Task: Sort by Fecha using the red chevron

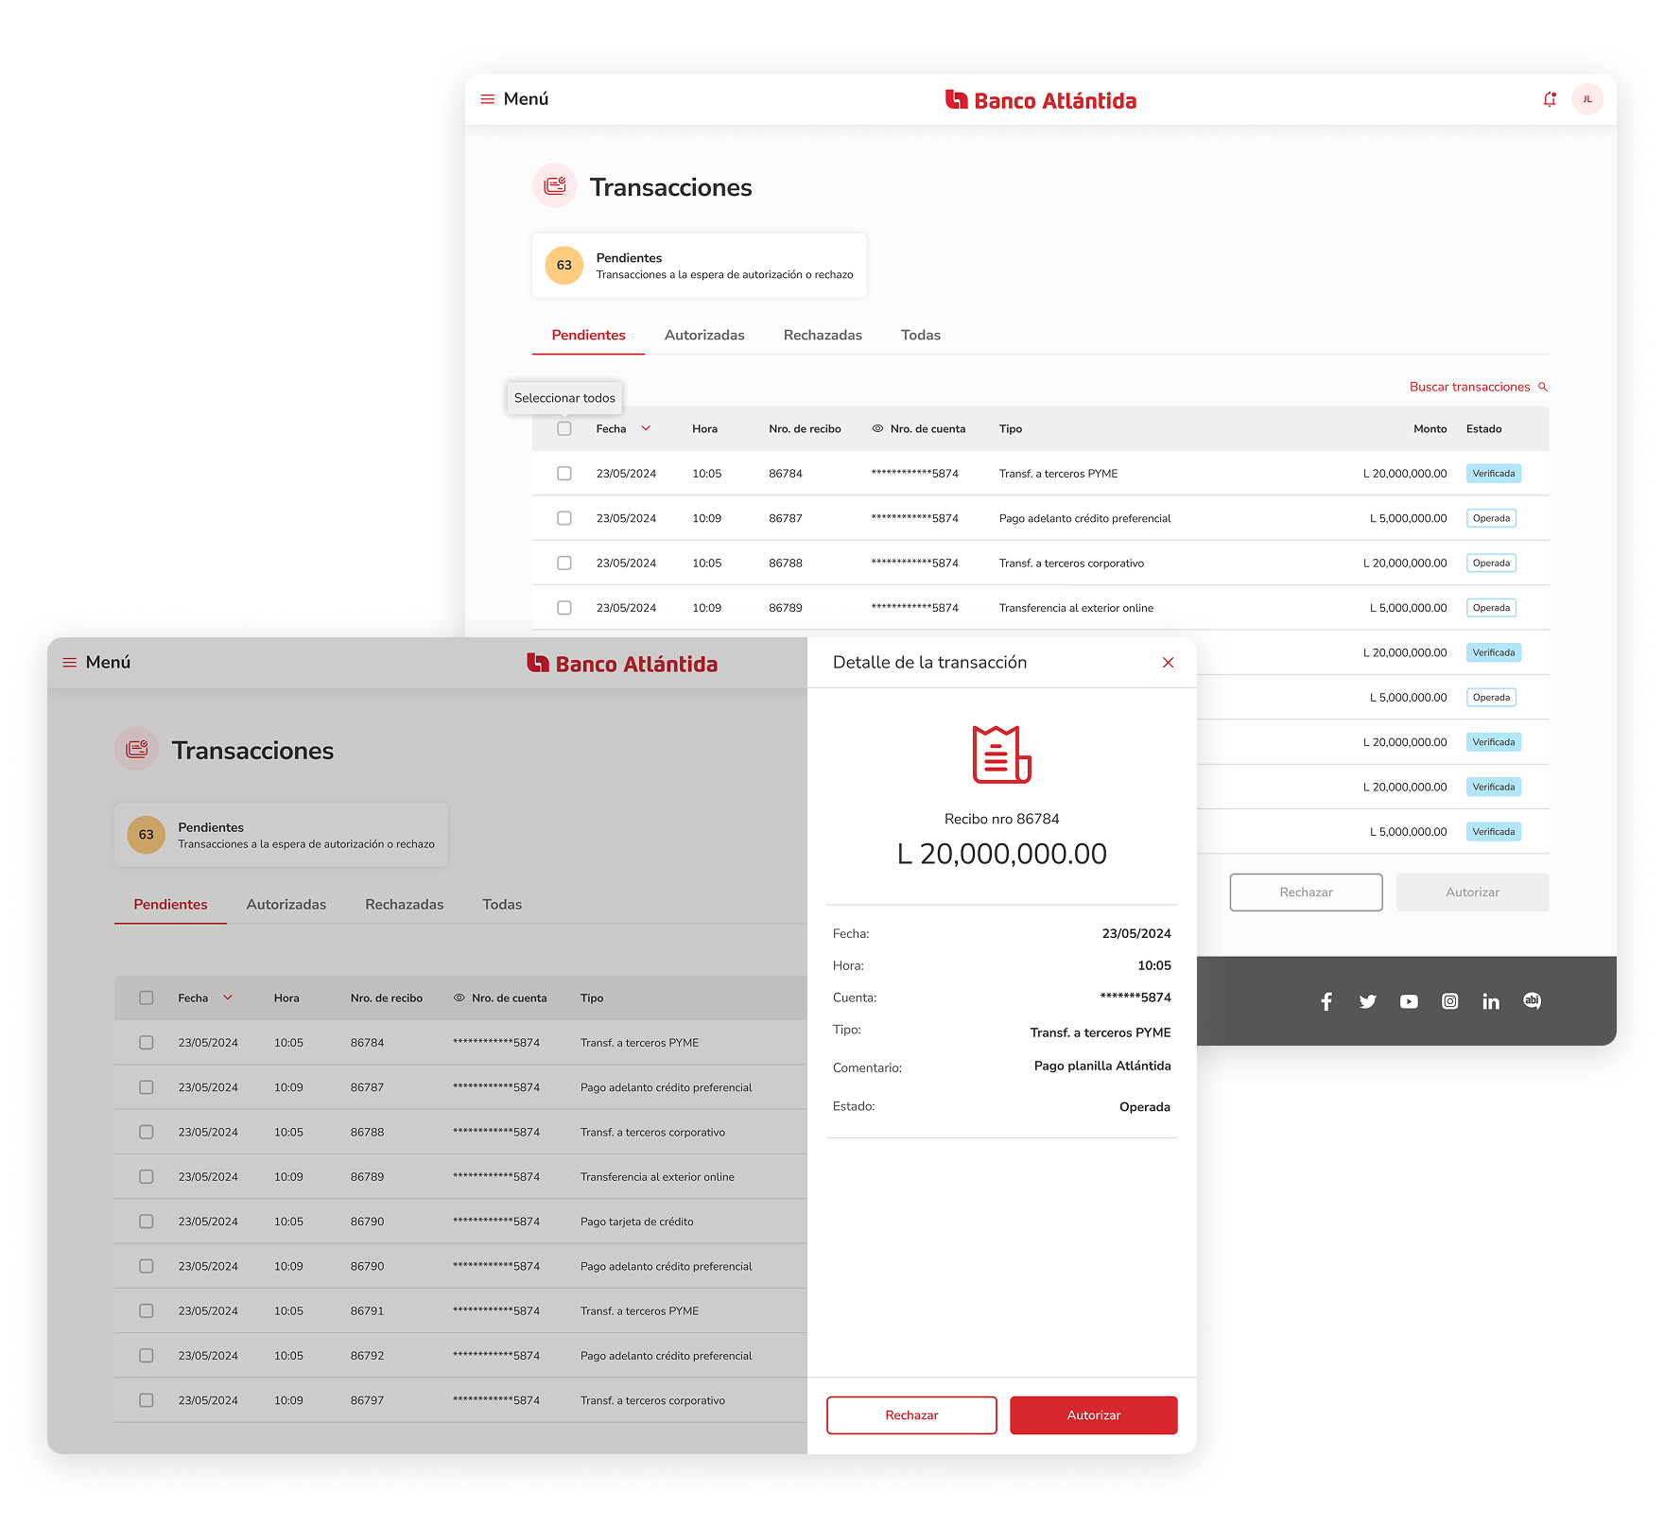Action: pyautogui.click(x=646, y=428)
